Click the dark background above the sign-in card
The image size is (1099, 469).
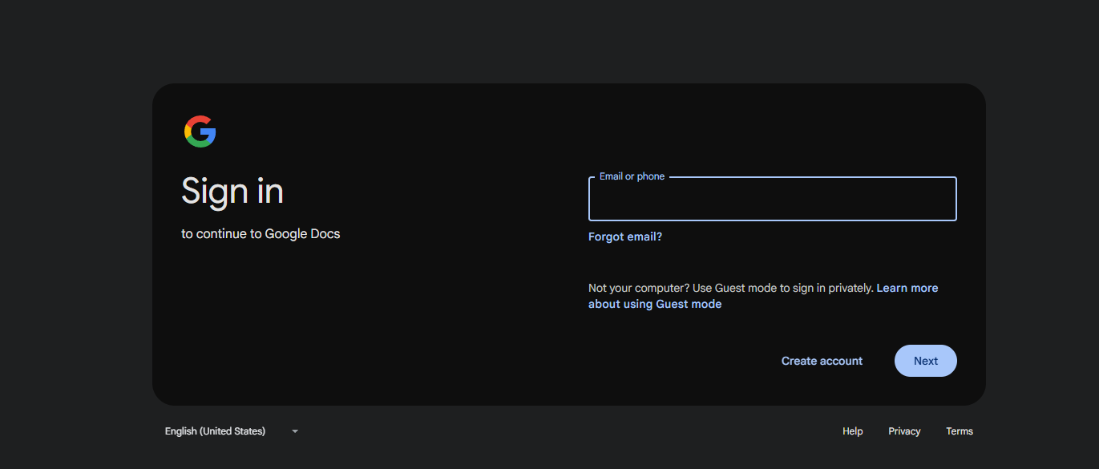click(549, 40)
